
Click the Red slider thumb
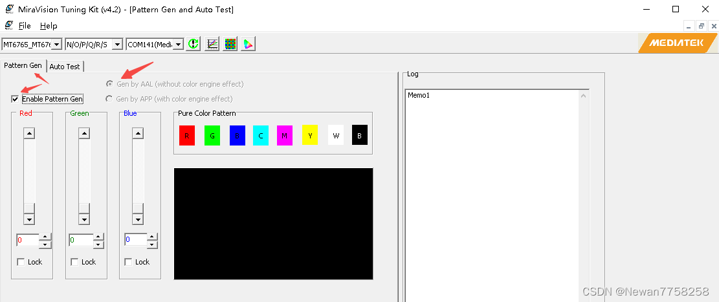point(29,208)
